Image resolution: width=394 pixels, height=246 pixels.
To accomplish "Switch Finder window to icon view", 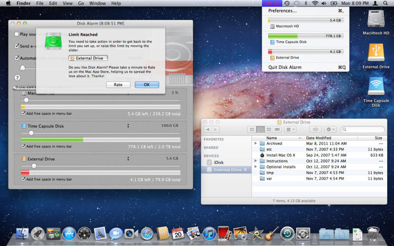I will click(252, 129).
